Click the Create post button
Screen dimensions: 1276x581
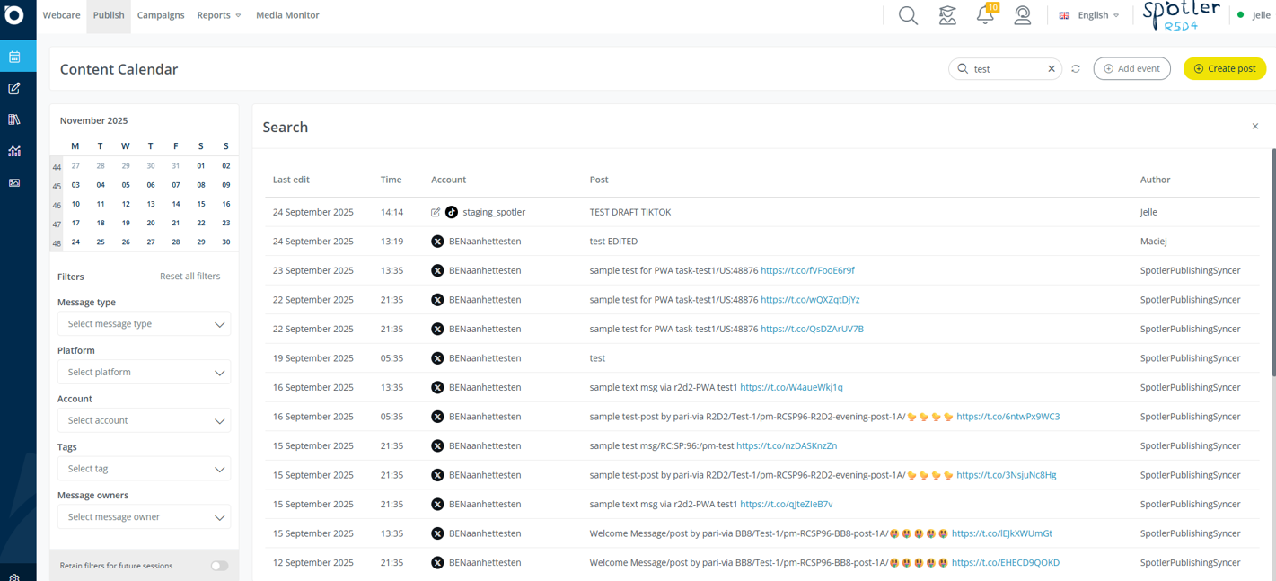click(1225, 68)
